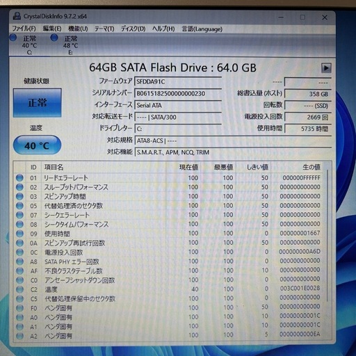This screenshot has height=356, width=356.
Task: Click the status icon for row 0A
Action: tap(19, 243)
